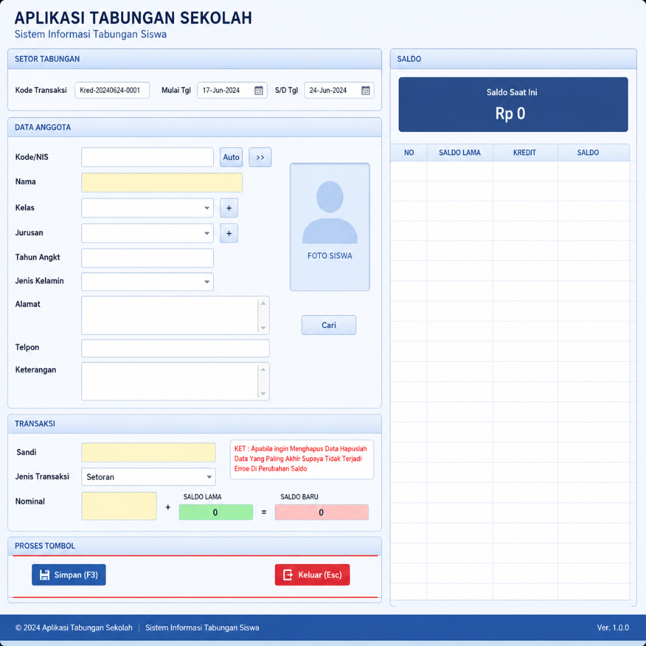Click the Cari button
The width and height of the screenshot is (646, 646).
point(329,325)
